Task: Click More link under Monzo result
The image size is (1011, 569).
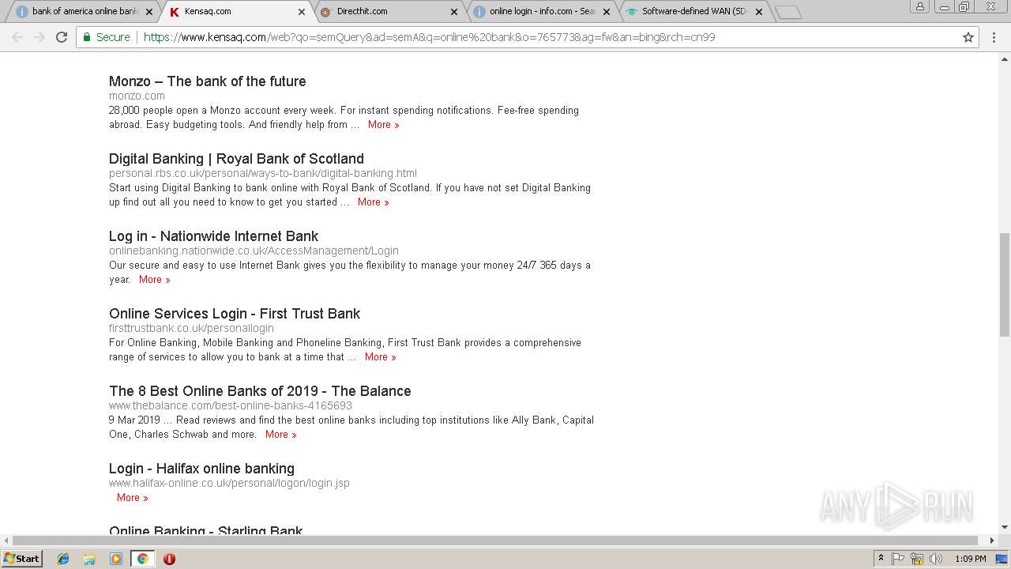Action: 383,125
